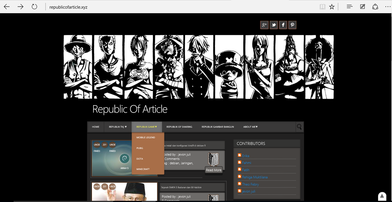Open the Pinterest social icon
This screenshot has width=392, height=202.
point(292,25)
